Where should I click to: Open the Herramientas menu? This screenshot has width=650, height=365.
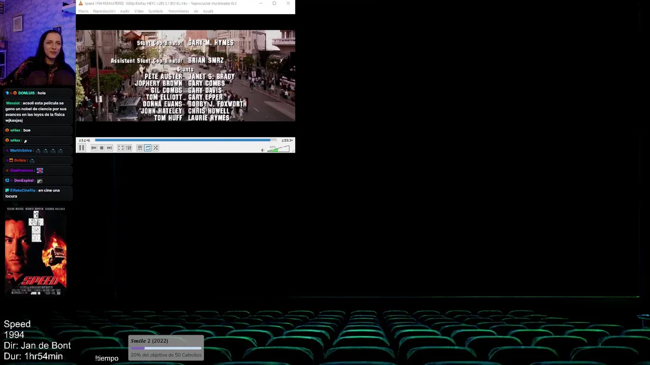click(x=178, y=11)
